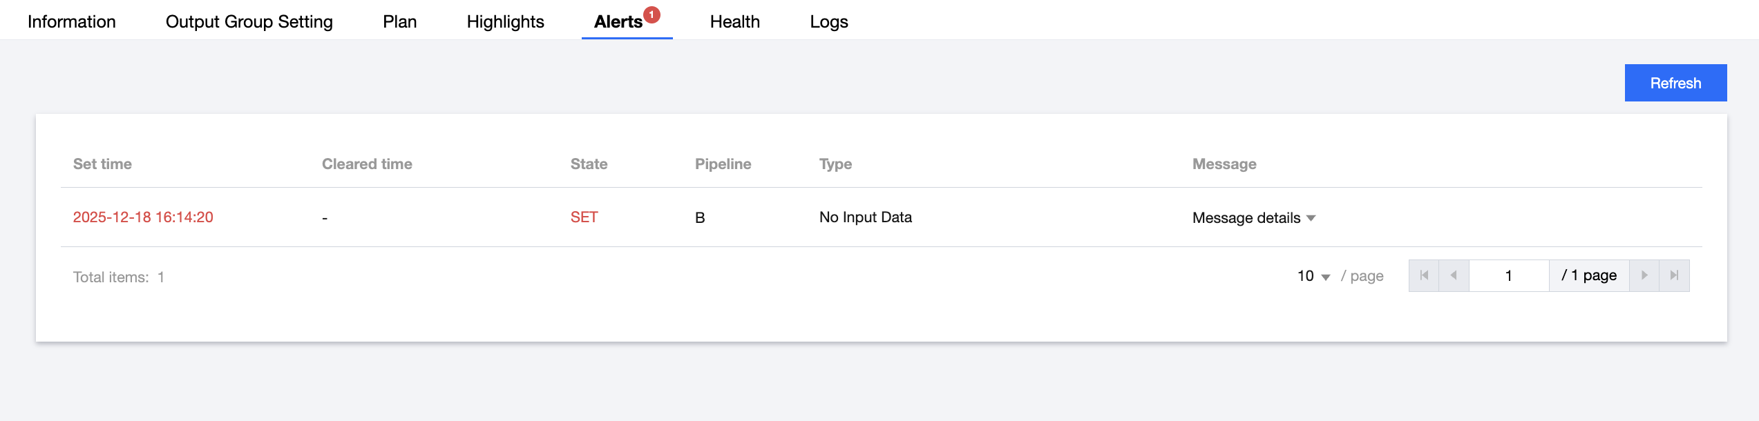This screenshot has width=1759, height=421.
Task: Go to previous alerts page
Action: 1454,275
